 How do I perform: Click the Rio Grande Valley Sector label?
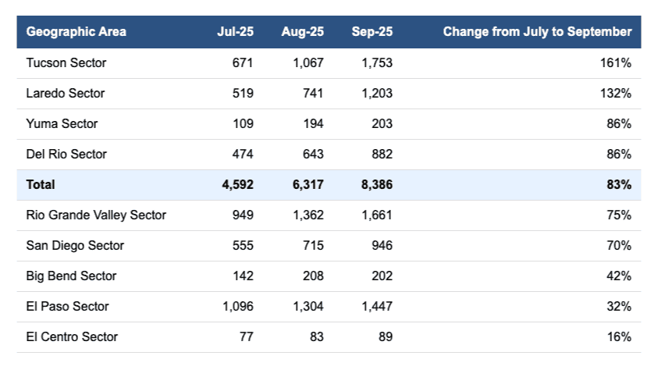pos(96,215)
